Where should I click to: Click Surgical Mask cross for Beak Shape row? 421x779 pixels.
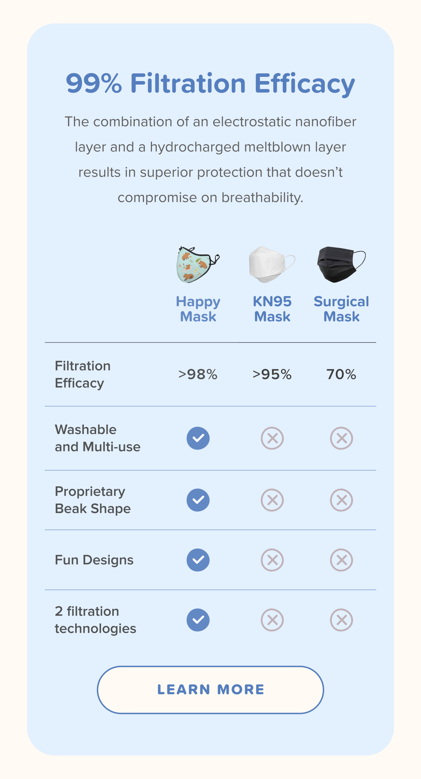pos(341,500)
